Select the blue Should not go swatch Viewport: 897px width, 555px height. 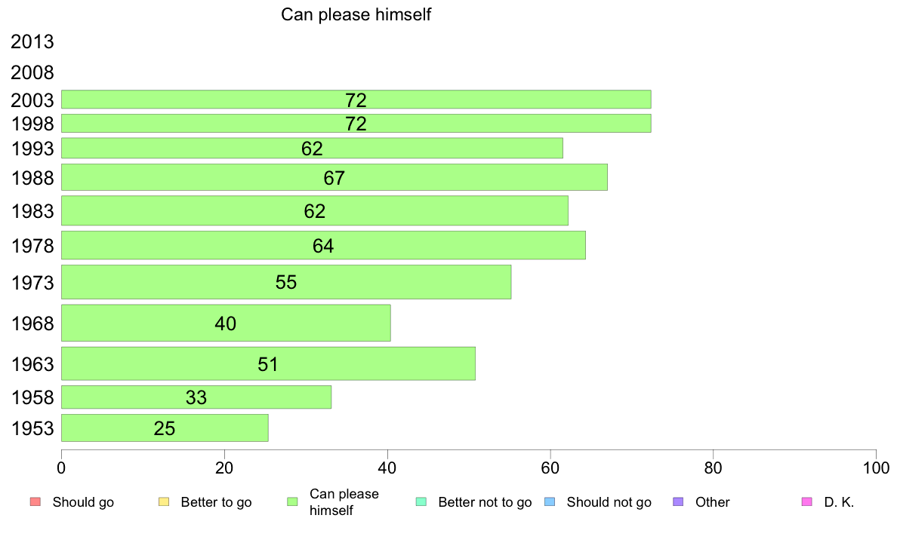click(550, 502)
